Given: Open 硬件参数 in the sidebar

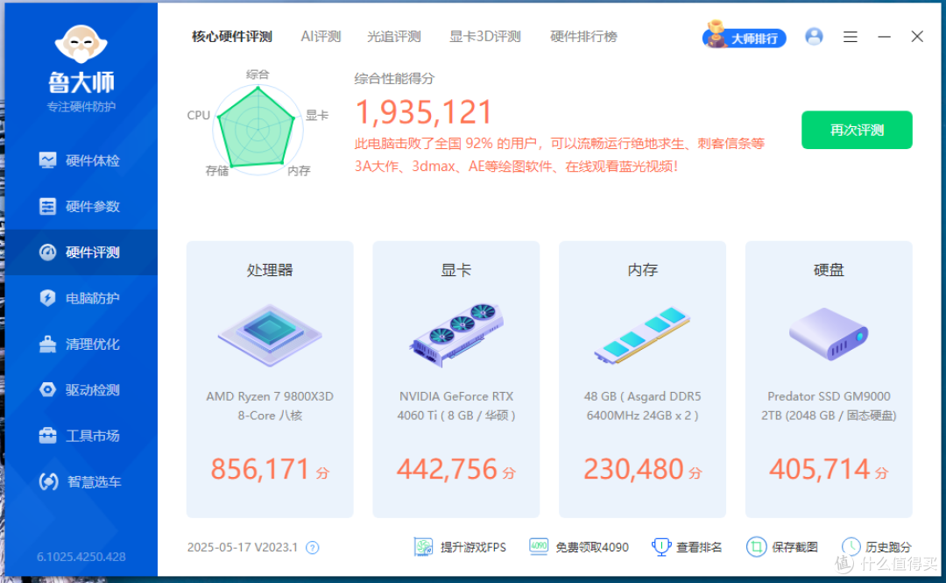Looking at the screenshot, I should 81,207.
